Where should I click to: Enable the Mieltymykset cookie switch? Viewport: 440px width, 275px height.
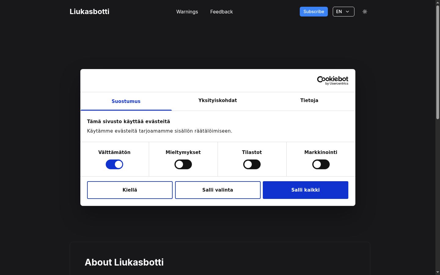tap(183, 164)
